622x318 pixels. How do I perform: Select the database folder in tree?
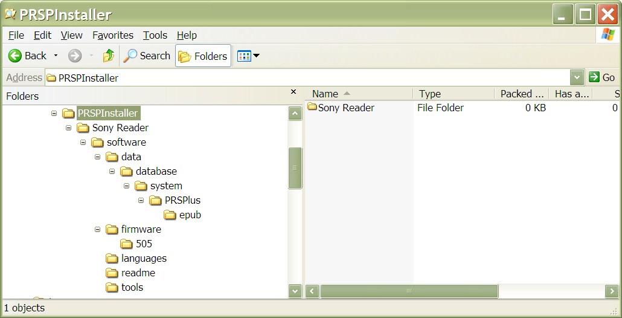pos(156,172)
